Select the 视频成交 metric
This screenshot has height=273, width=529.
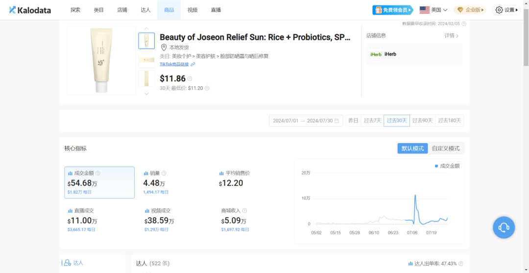[175, 220]
